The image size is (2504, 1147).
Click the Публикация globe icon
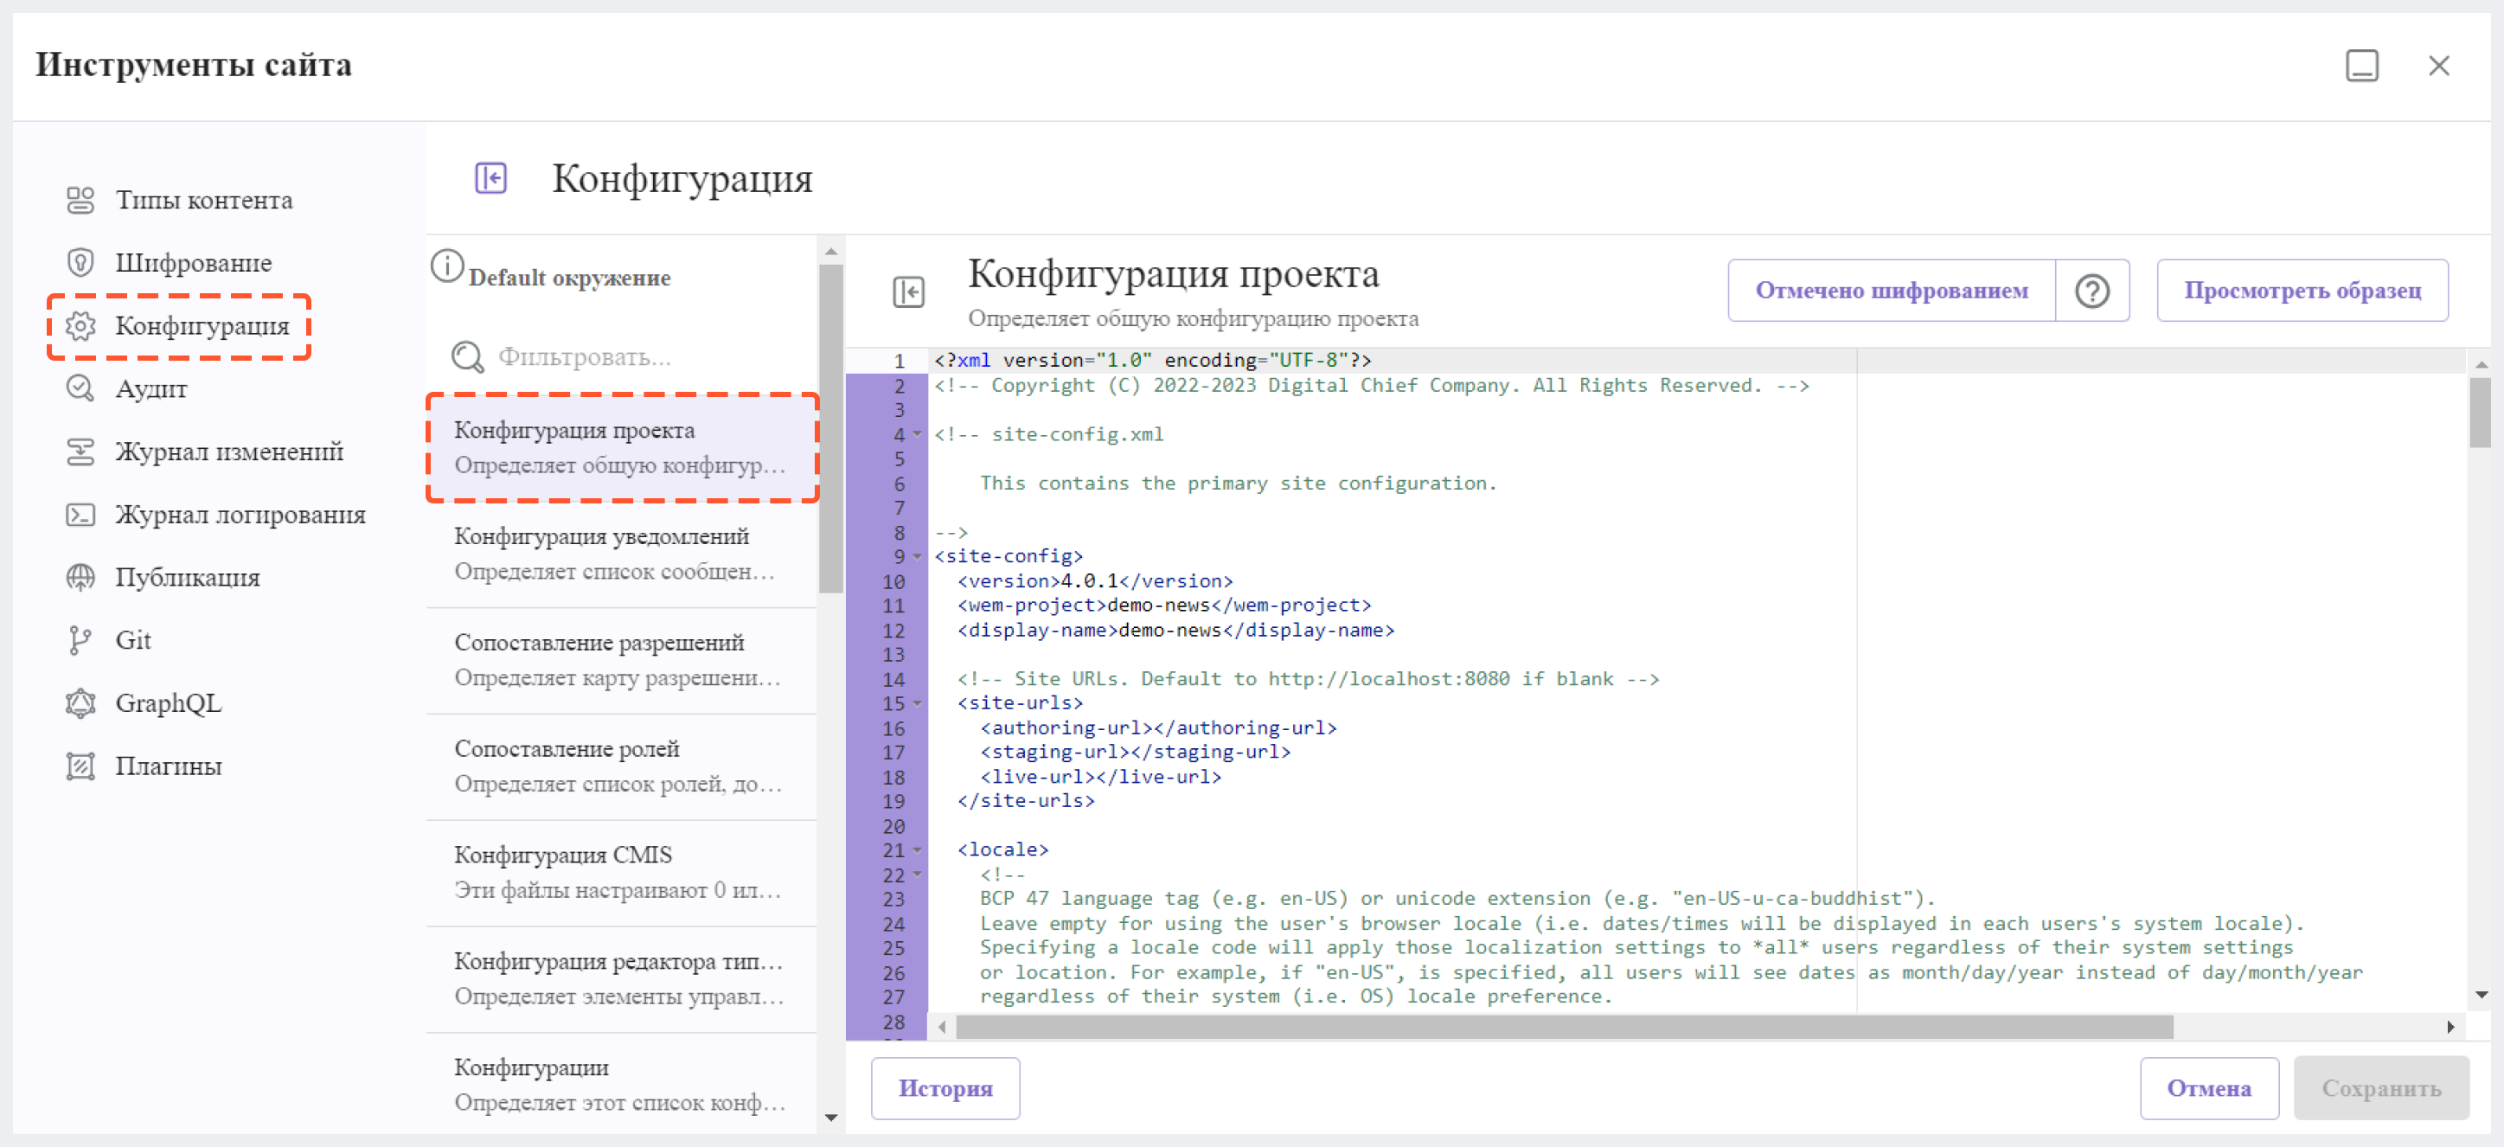[80, 577]
